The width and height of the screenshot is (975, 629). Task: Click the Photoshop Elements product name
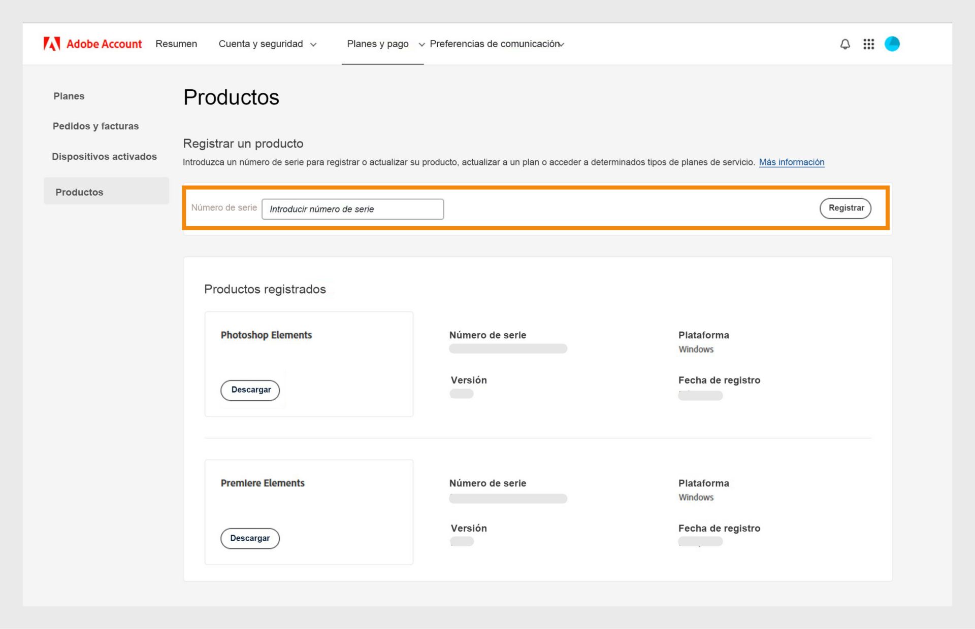tap(266, 335)
